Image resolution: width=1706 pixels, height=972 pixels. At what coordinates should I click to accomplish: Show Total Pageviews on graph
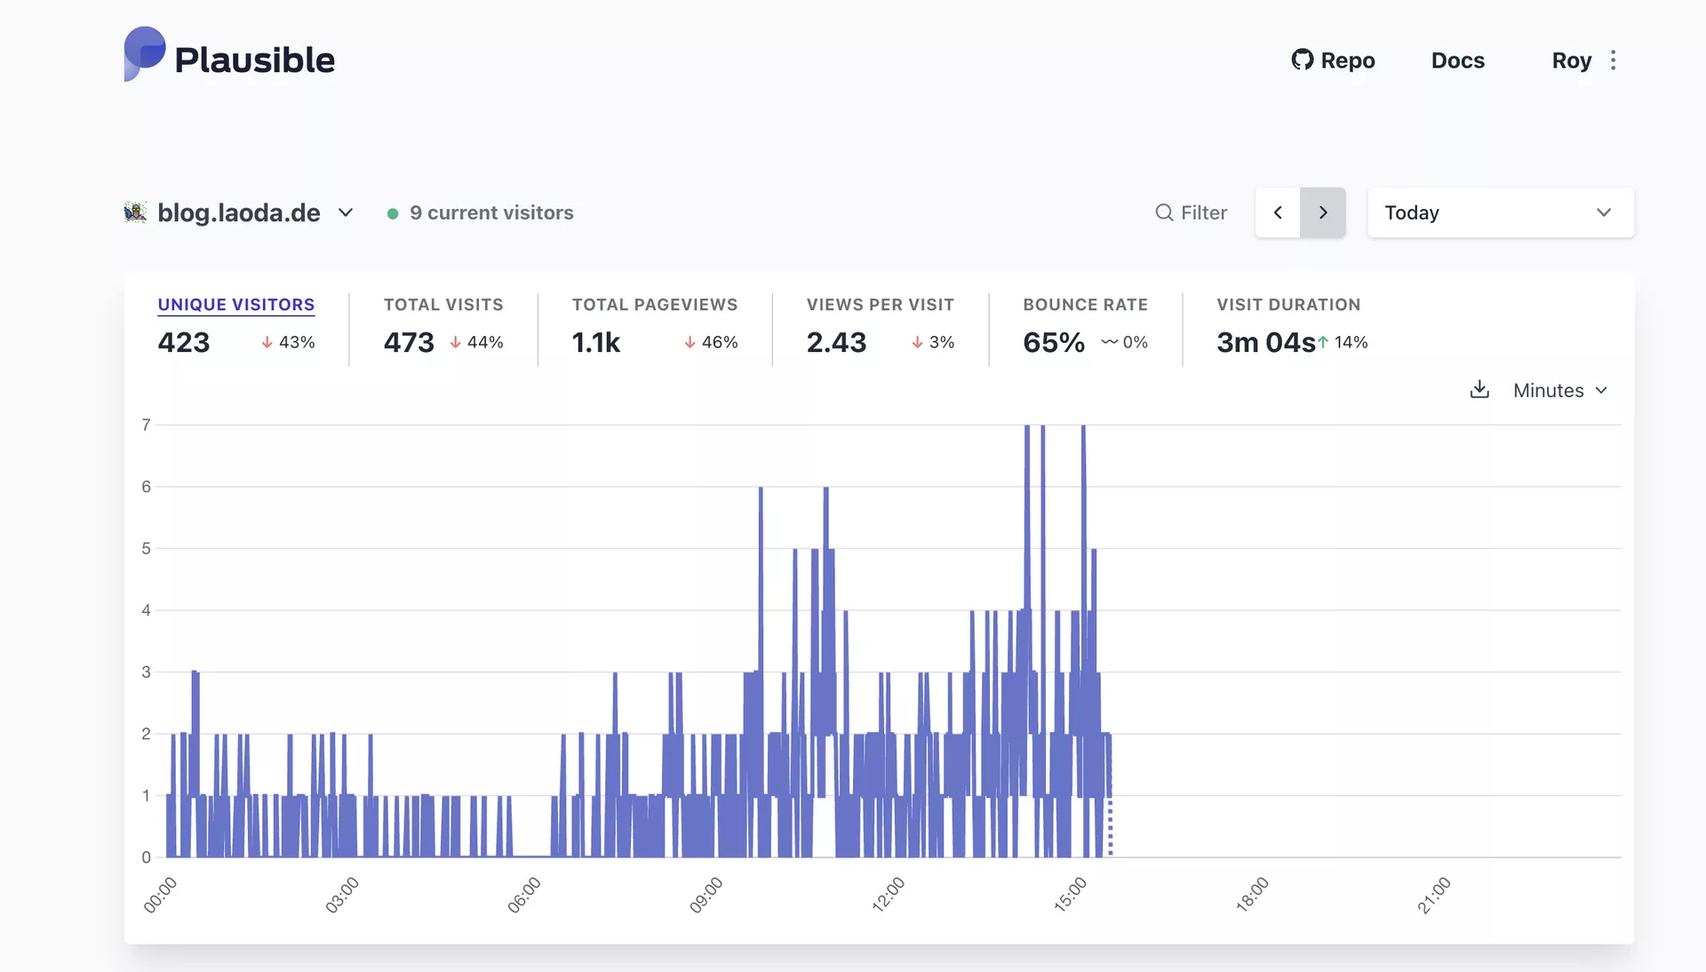click(x=654, y=305)
